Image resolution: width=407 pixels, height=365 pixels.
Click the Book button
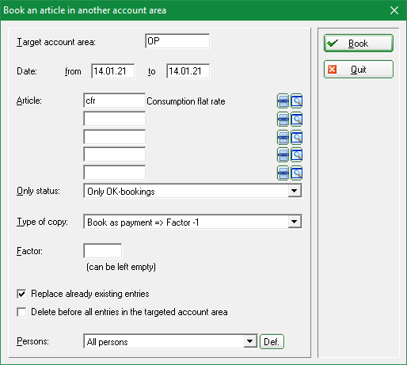click(359, 44)
